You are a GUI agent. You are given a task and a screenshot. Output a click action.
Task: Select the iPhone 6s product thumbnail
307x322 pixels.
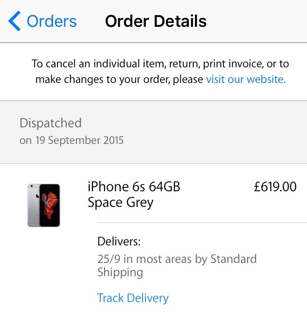pyautogui.click(x=44, y=205)
